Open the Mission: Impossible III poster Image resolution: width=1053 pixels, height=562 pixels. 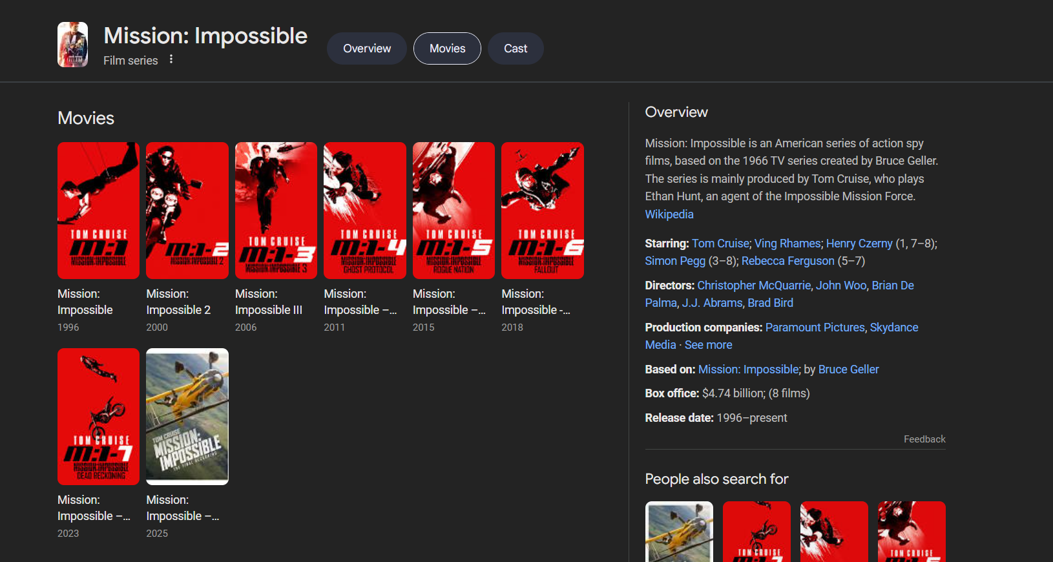276,211
